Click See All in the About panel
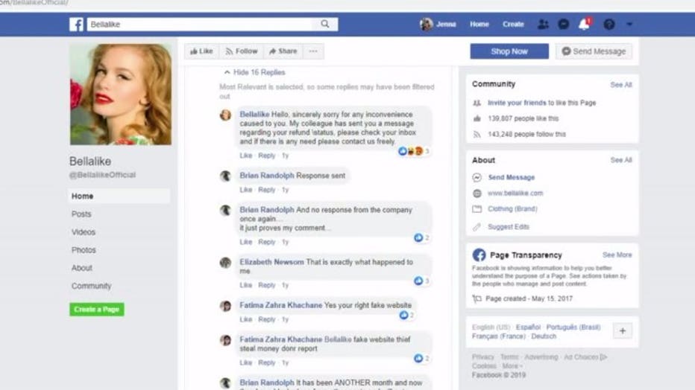The height and width of the screenshot is (390, 695). [x=621, y=160]
